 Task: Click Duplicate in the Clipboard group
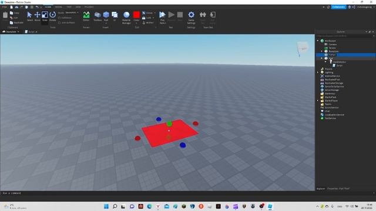tap(16, 23)
